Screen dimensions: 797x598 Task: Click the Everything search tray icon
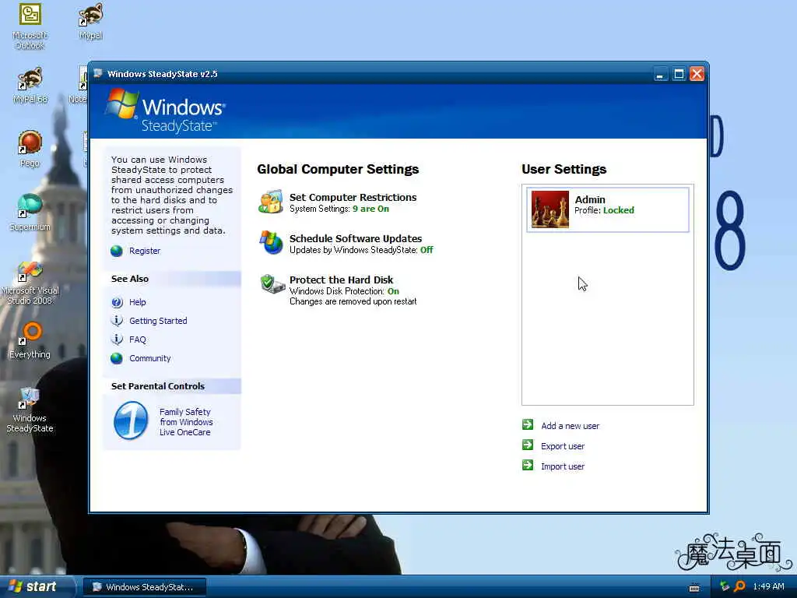pyautogui.click(x=740, y=587)
